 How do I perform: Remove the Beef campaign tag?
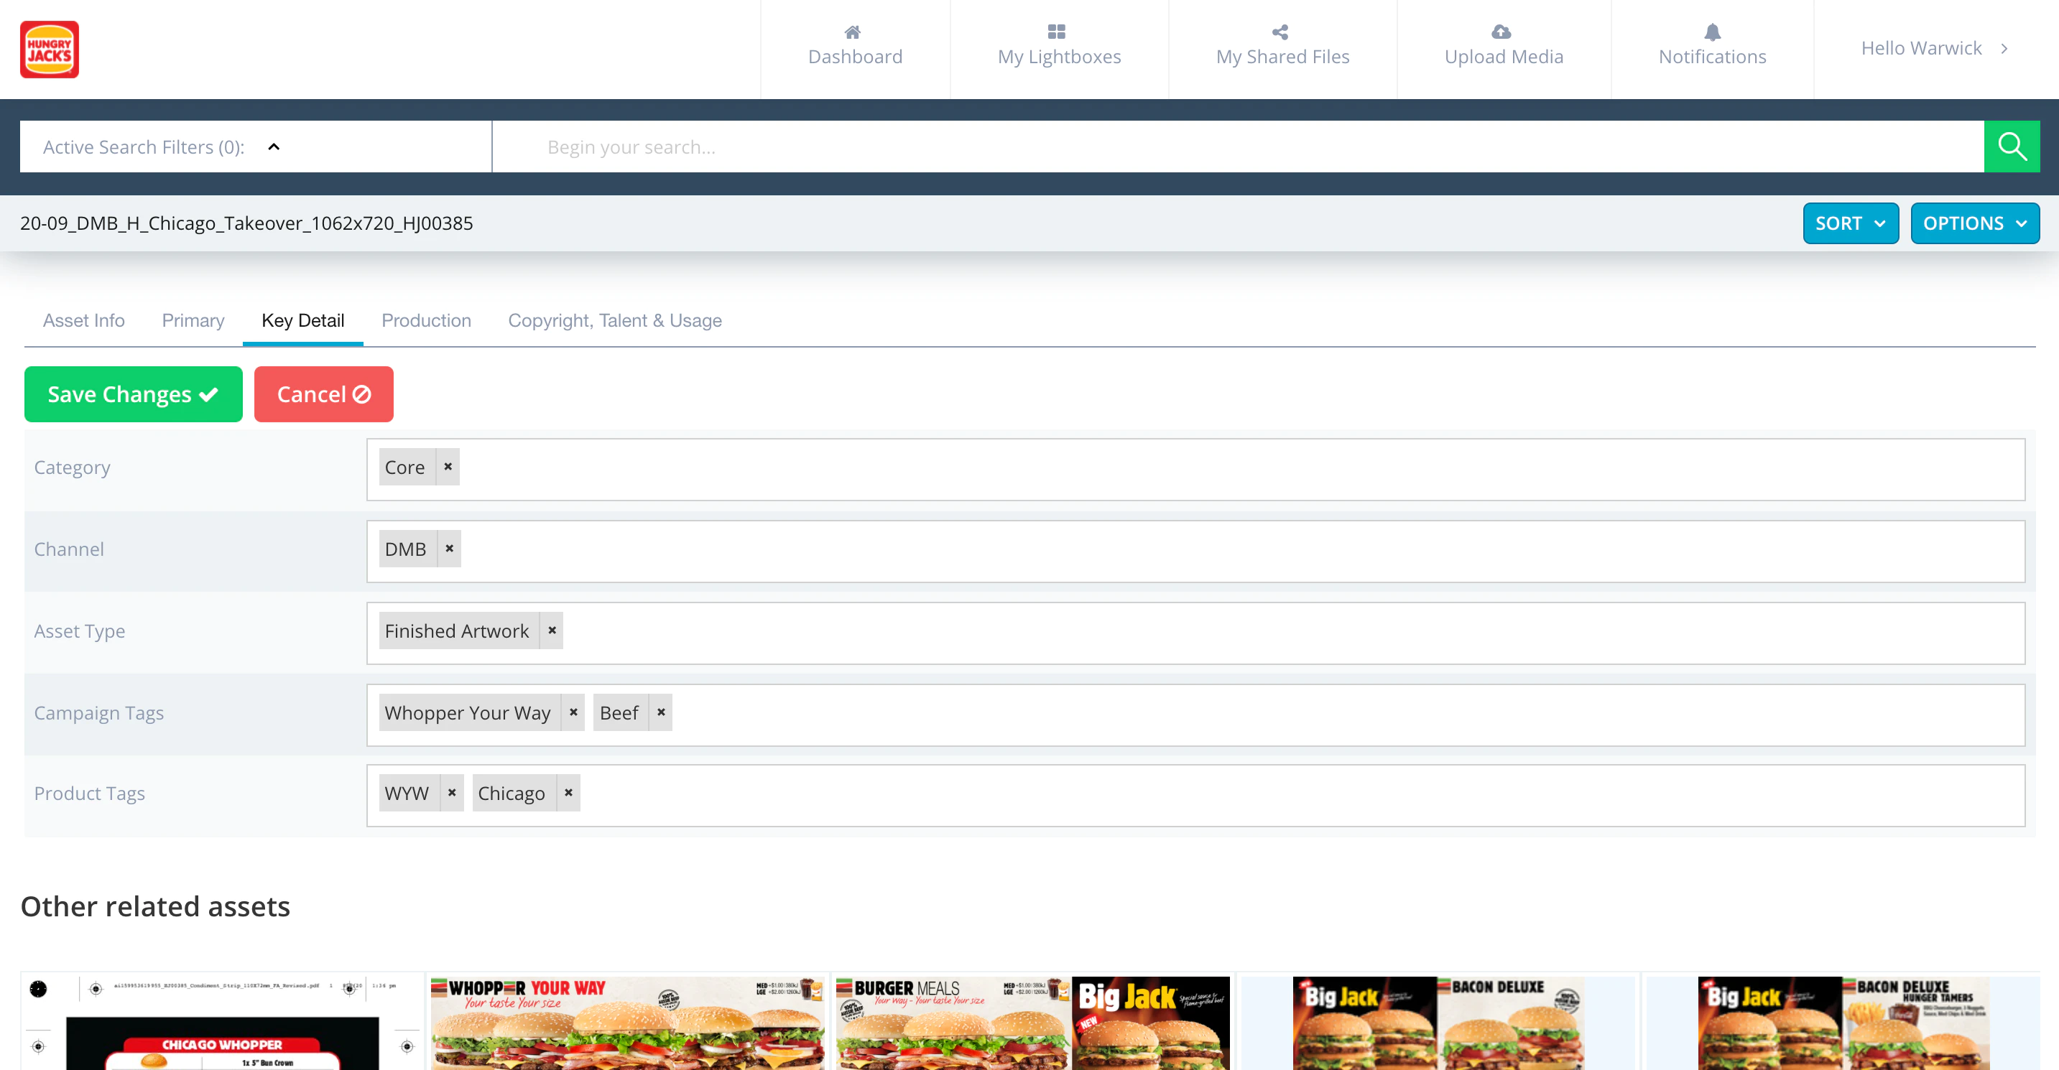click(662, 712)
